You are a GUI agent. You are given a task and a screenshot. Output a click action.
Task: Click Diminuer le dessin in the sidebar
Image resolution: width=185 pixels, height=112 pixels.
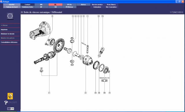point(8,34)
